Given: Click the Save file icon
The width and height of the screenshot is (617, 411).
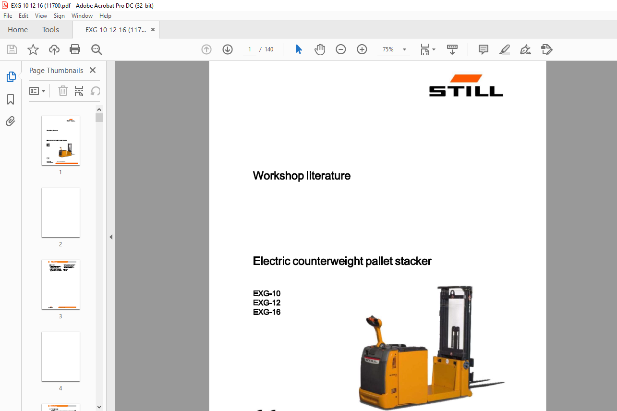Looking at the screenshot, I should pos(12,49).
